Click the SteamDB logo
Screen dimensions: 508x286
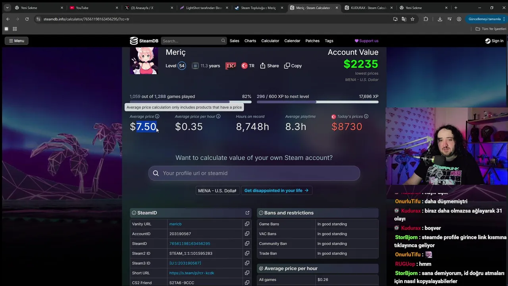[144, 41]
